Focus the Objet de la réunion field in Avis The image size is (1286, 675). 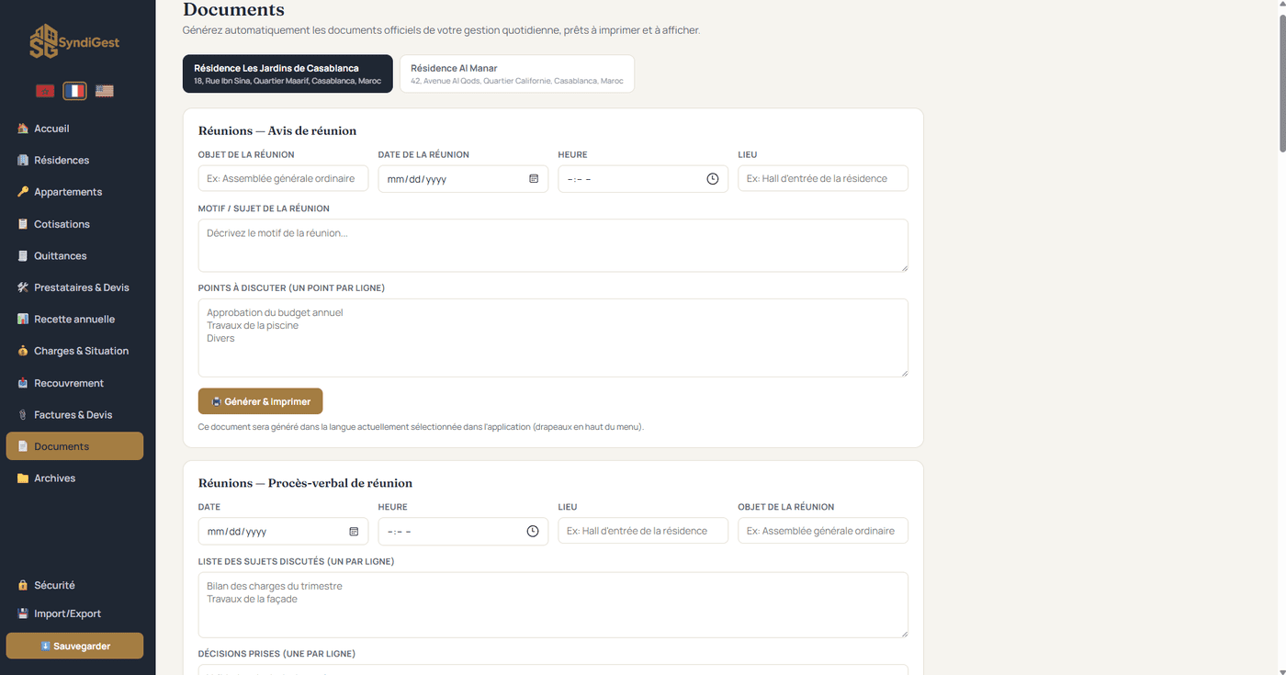[x=283, y=178]
